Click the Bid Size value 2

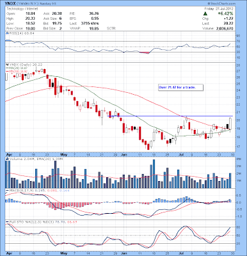(x=60, y=28)
